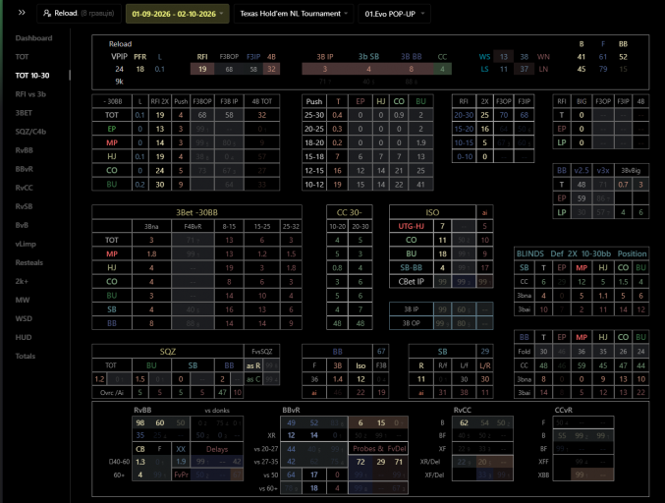Click the 3B OP row label
This screenshot has height=503, width=665.
(x=412, y=323)
